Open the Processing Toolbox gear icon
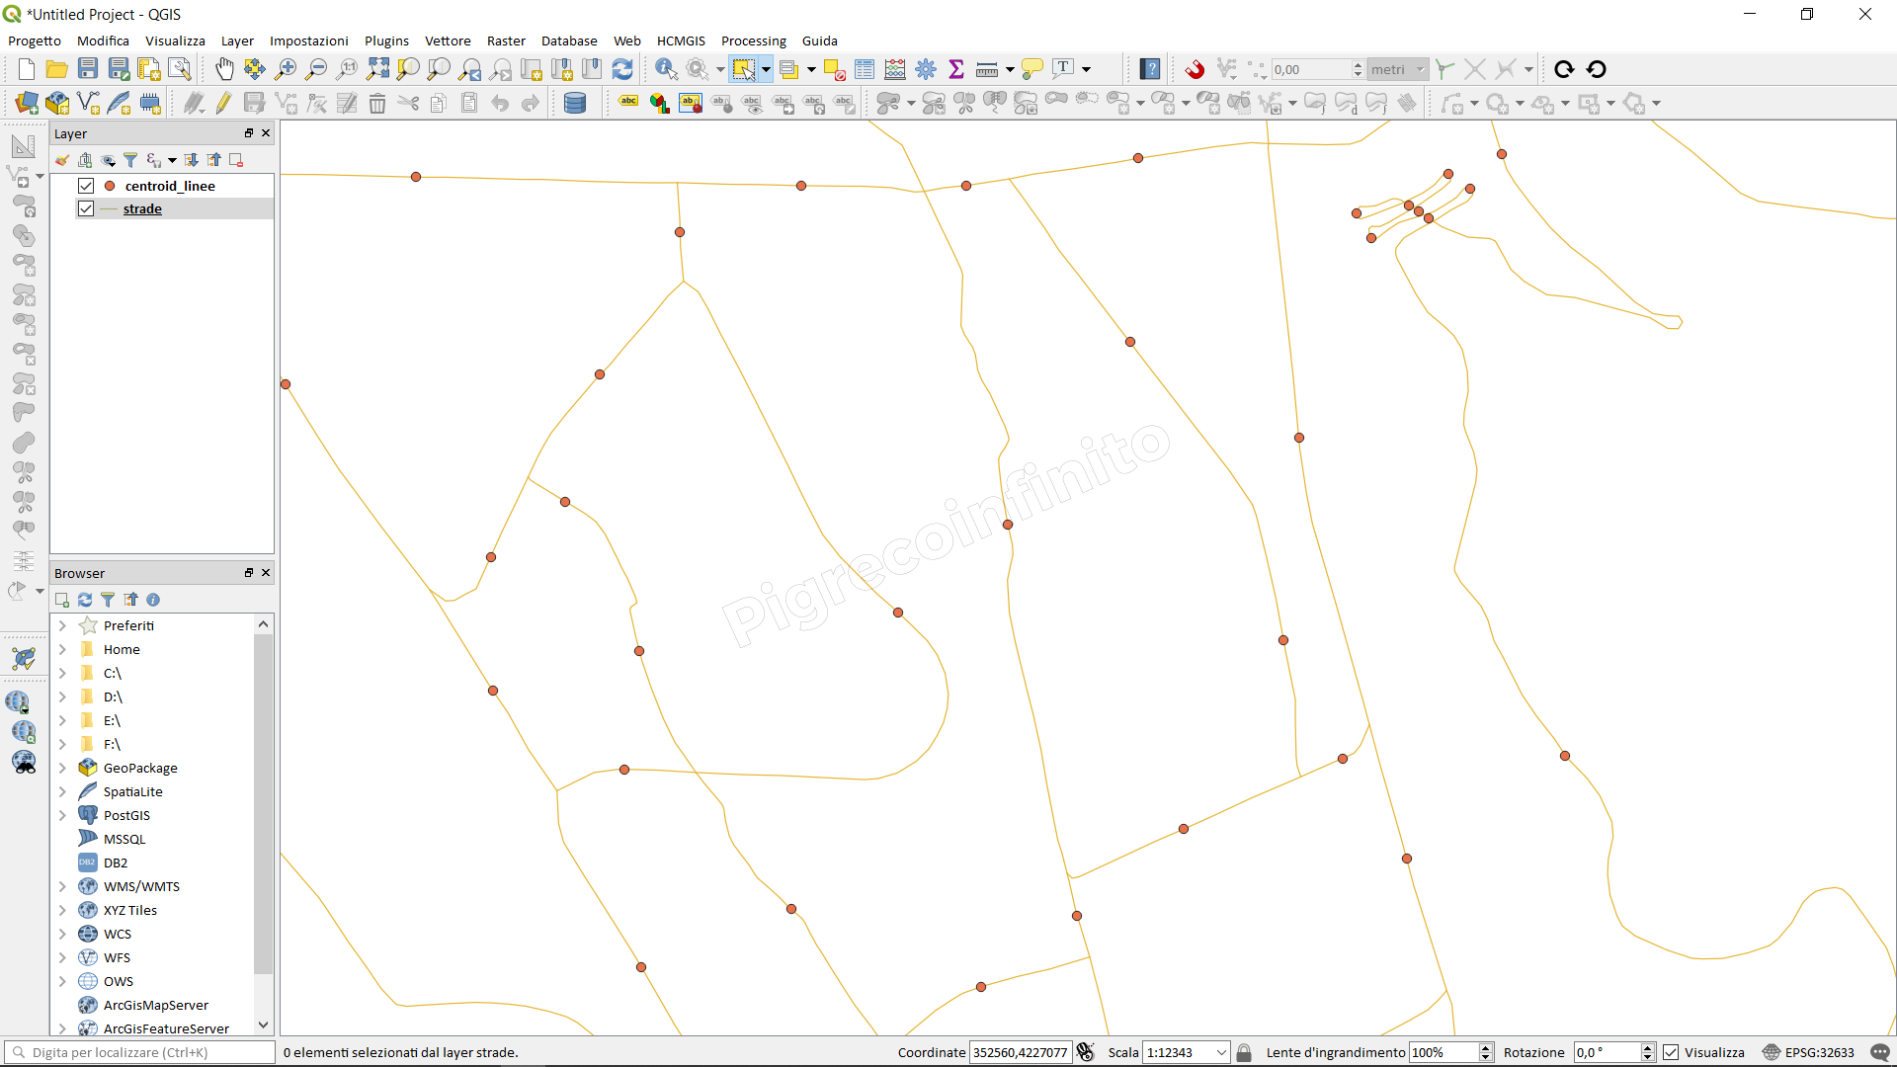1897x1067 pixels. [926, 69]
